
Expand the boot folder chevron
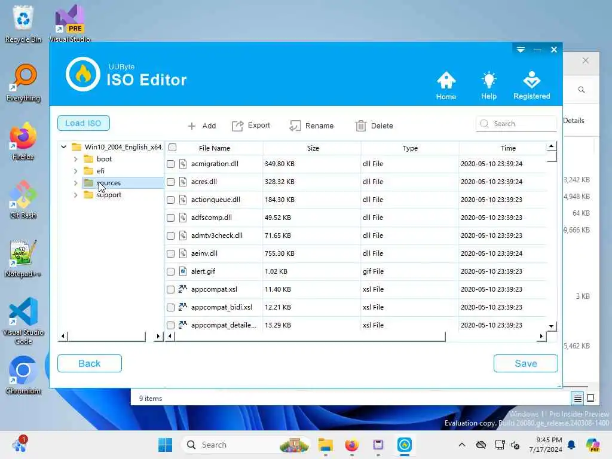[76, 159]
